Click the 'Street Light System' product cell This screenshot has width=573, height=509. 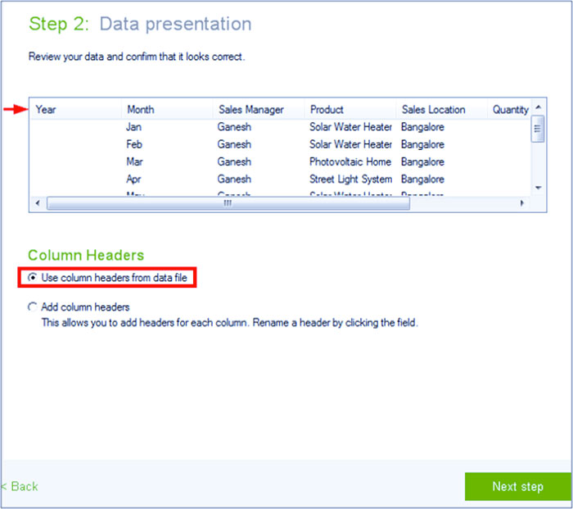pos(350,180)
